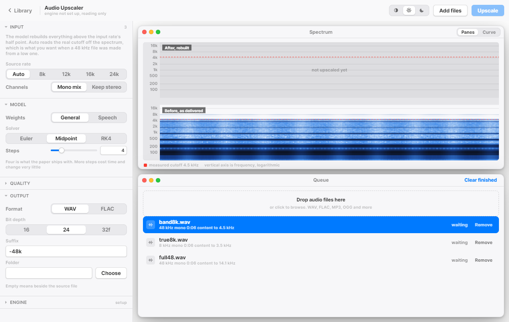Screen dimensions: 509x322
Task: Click the measured cutoff 4.5 kHz text
Action: (174, 165)
